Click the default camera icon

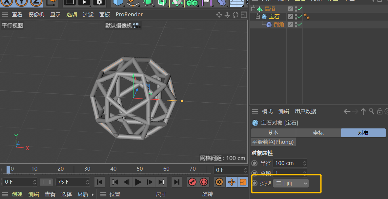136,25
